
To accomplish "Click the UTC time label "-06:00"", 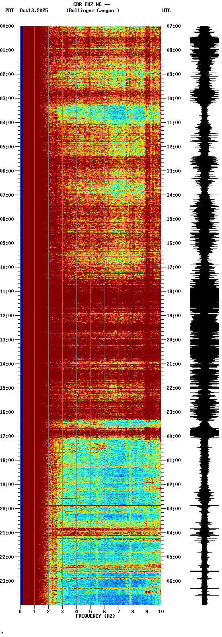I will click(x=173, y=581).
